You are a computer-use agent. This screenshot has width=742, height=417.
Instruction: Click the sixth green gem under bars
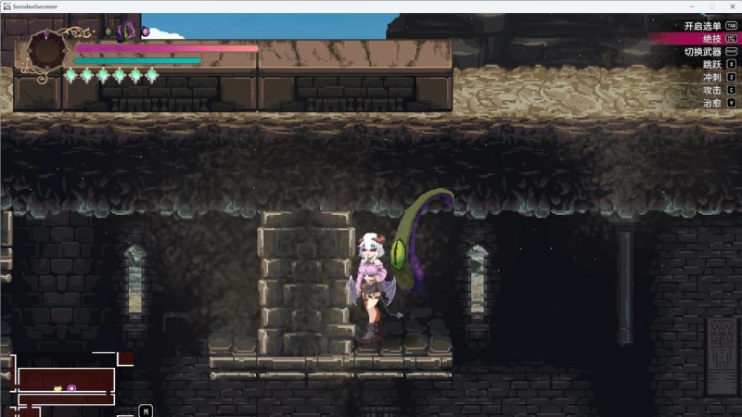[x=151, y=75]
